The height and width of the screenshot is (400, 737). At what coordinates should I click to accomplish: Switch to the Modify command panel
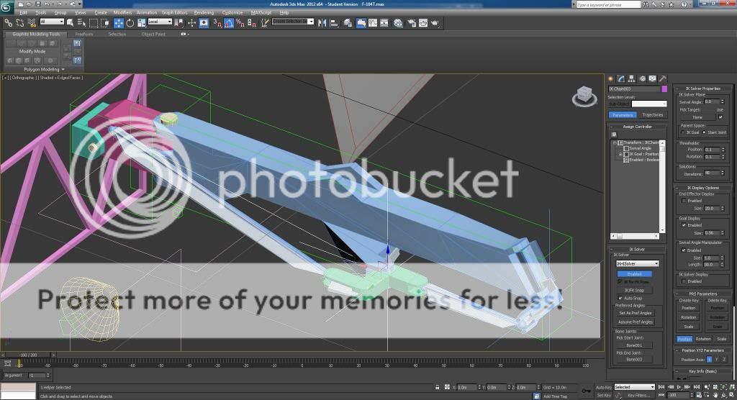621,78
